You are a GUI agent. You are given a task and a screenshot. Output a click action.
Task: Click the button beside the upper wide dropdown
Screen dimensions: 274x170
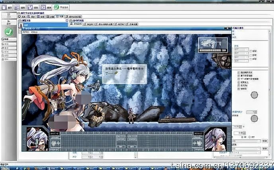coord(265,141)
